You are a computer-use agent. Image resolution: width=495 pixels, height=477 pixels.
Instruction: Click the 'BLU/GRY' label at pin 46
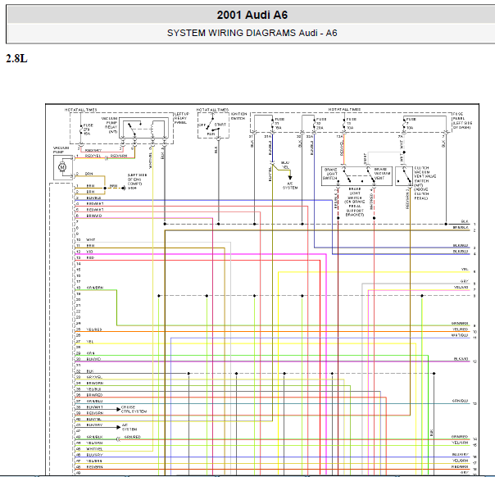94,455
